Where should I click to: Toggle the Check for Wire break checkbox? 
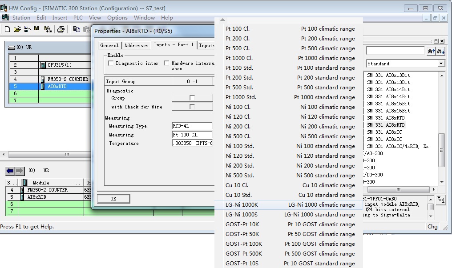point(192,107)
